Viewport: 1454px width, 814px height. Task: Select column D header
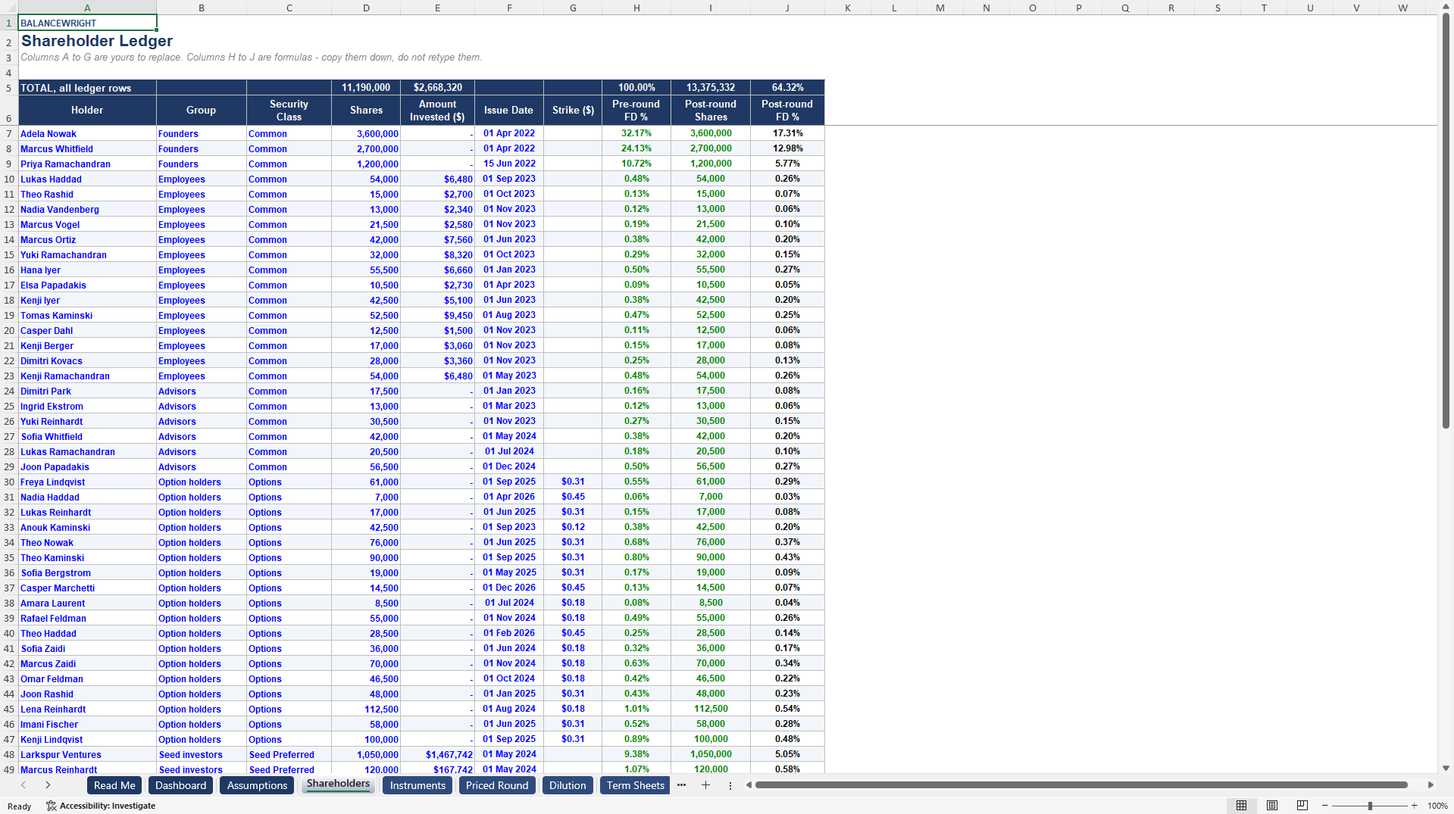click(366, 8)
